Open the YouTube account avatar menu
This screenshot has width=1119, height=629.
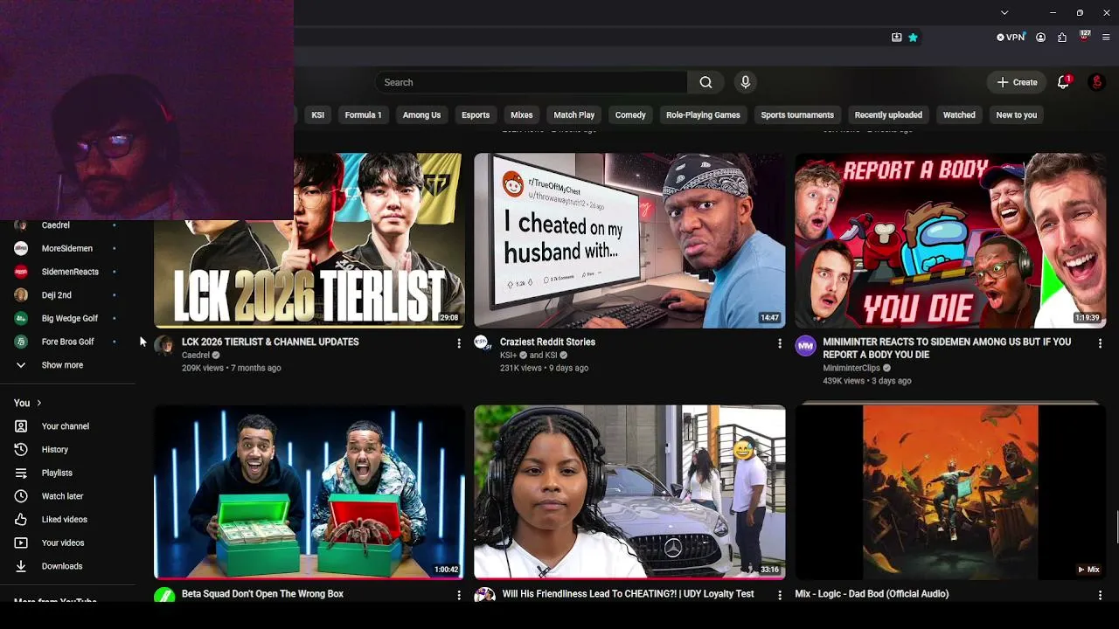coord(1096,82)
